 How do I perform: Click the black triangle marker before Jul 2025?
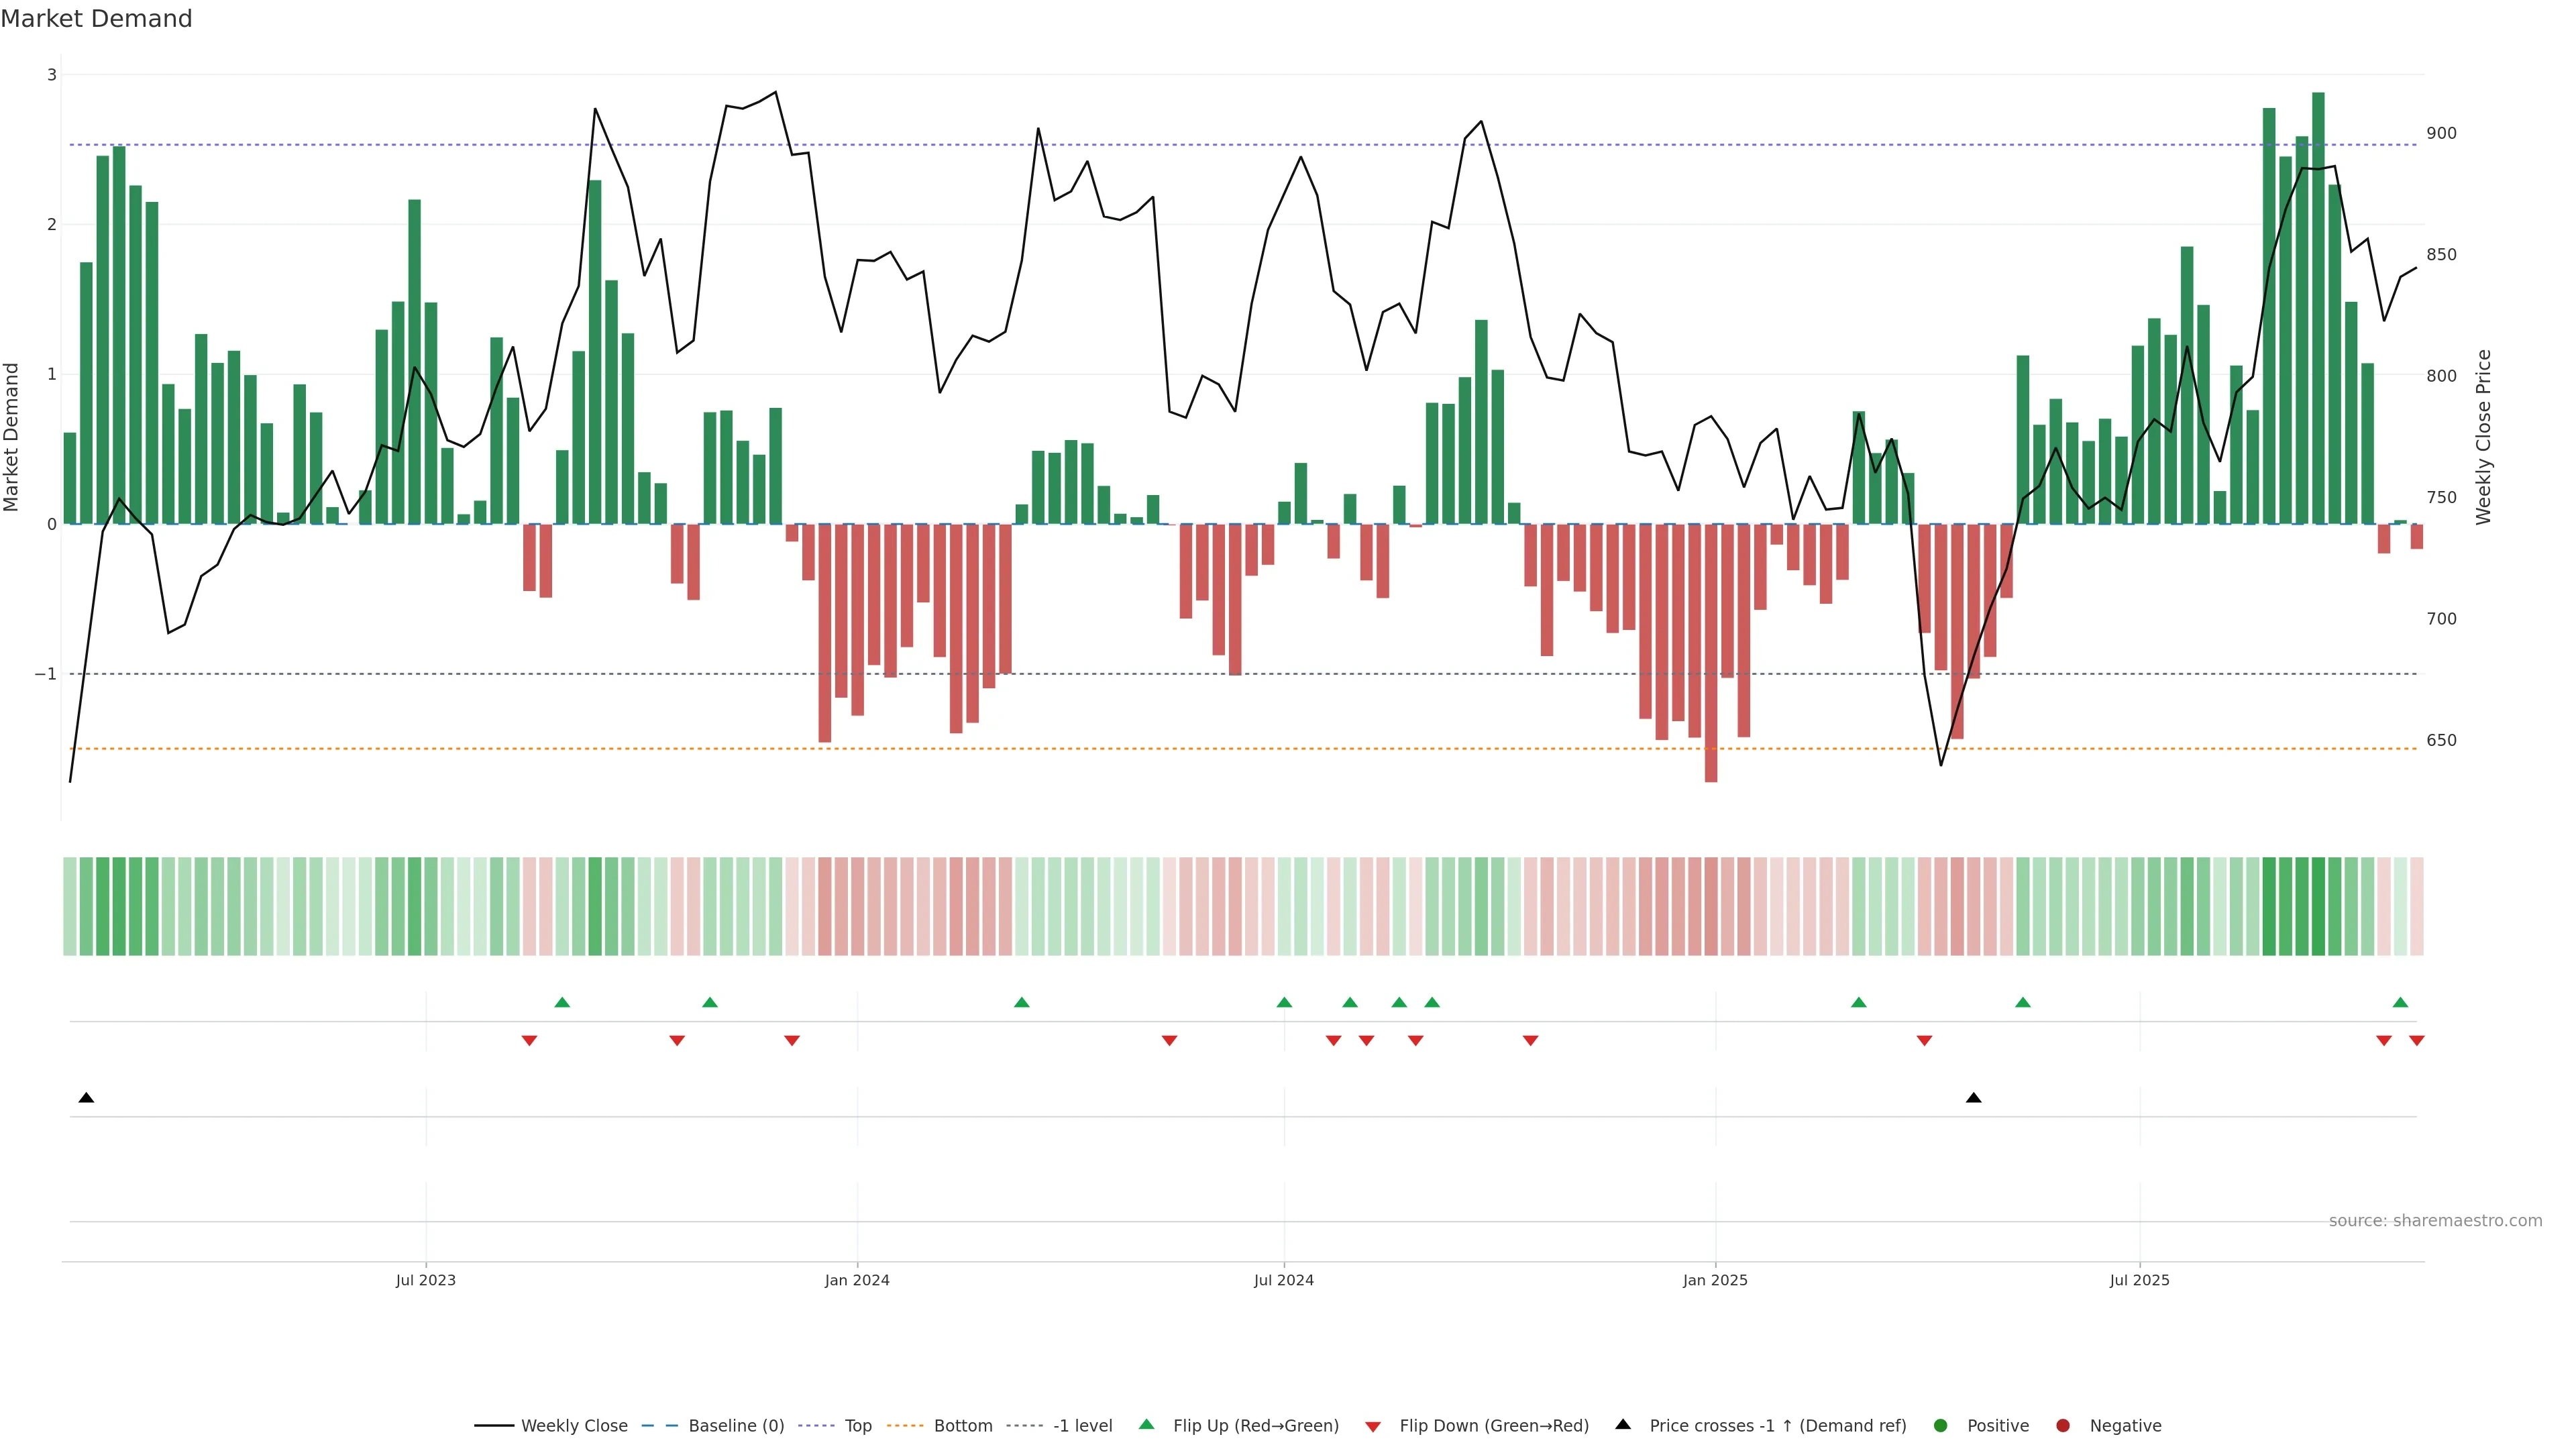pyautogui.click(x=1973, y=1098)
